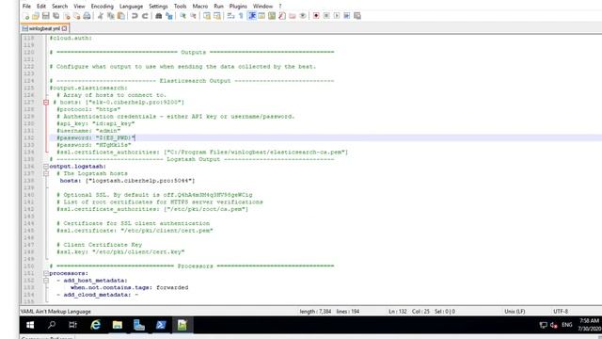Zoom in using the toolbar magnifier
Image resolution: width=602 pixels, height=339 pixels.
(182, 16)
